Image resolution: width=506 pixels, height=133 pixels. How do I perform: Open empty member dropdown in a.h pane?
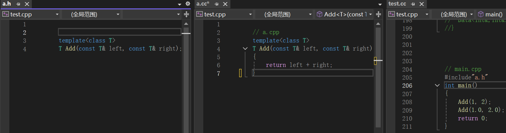pos(152,14)
